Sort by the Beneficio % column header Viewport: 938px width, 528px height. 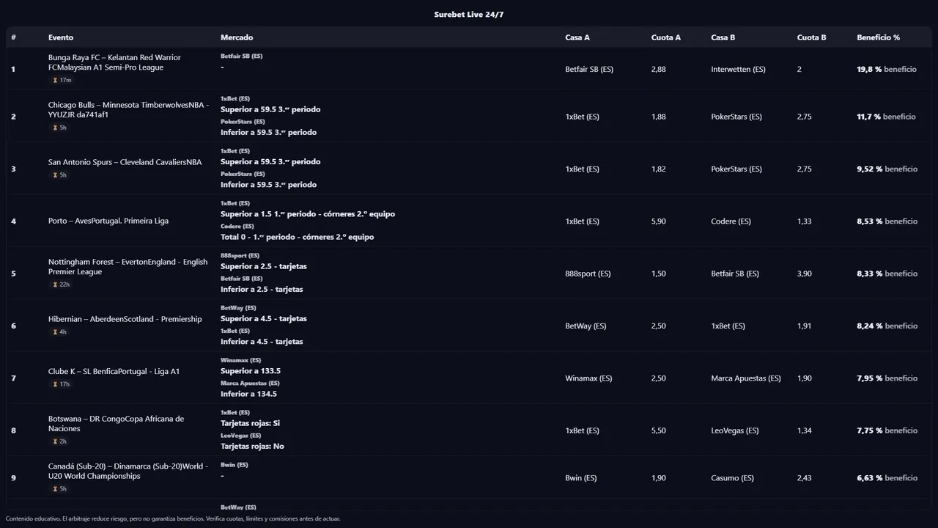click(x=878, y=37)
